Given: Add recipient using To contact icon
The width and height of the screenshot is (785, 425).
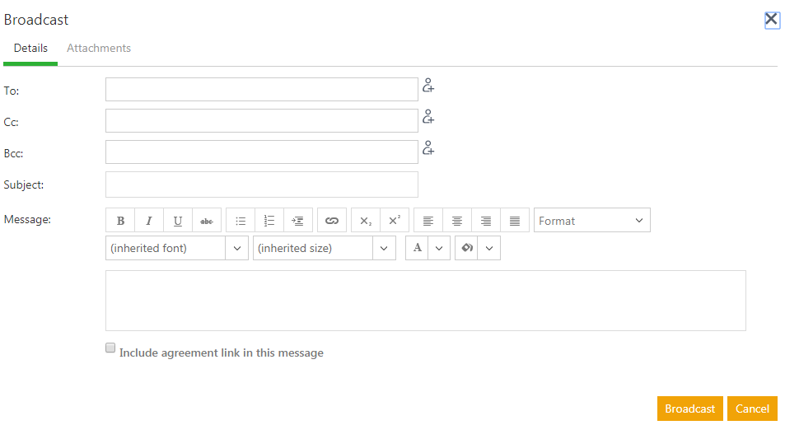Looking at the screenshot, I should pos(428,86).
